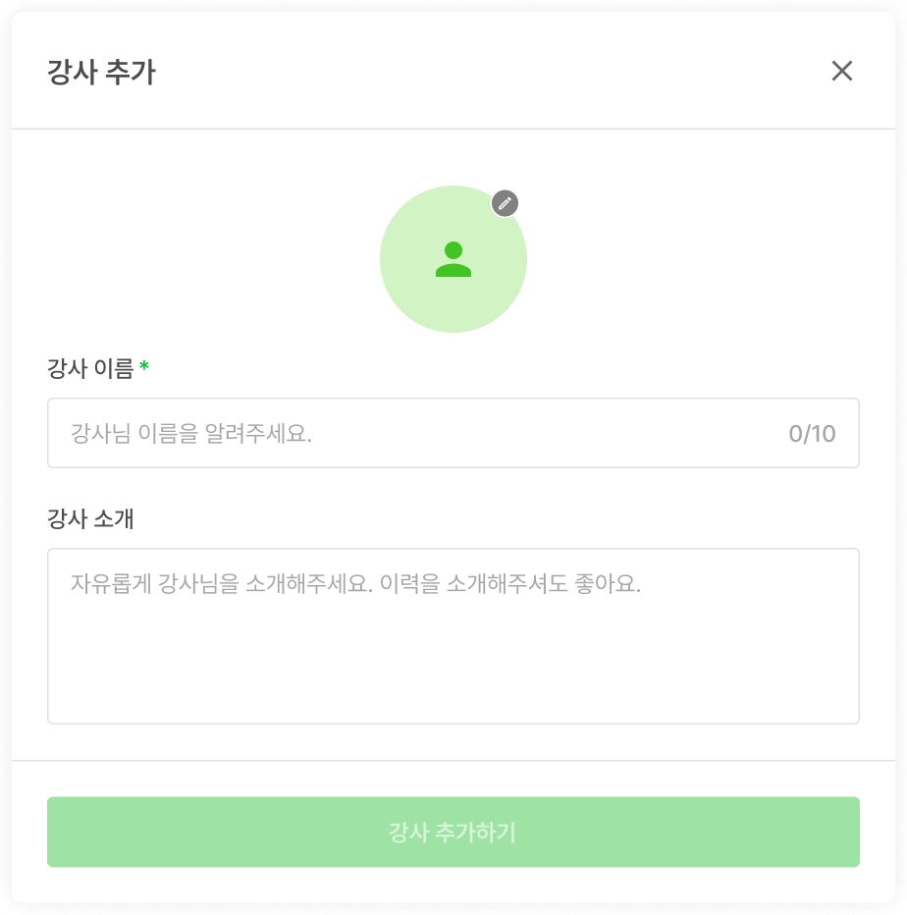Click the 0/10 character counter
The image size is (907, 915).
tap(812, 433)
